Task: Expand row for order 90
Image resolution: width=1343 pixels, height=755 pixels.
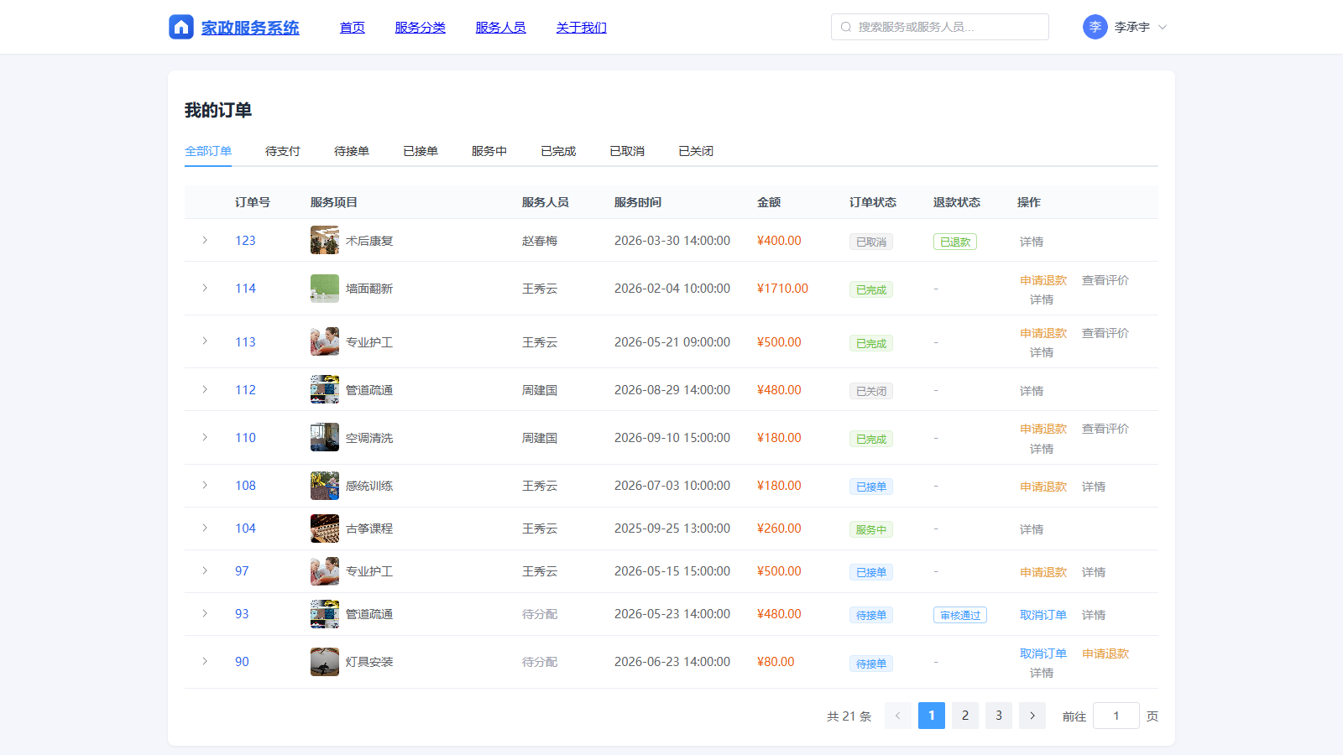Action: pyautogui.click(x=205, y=661)
